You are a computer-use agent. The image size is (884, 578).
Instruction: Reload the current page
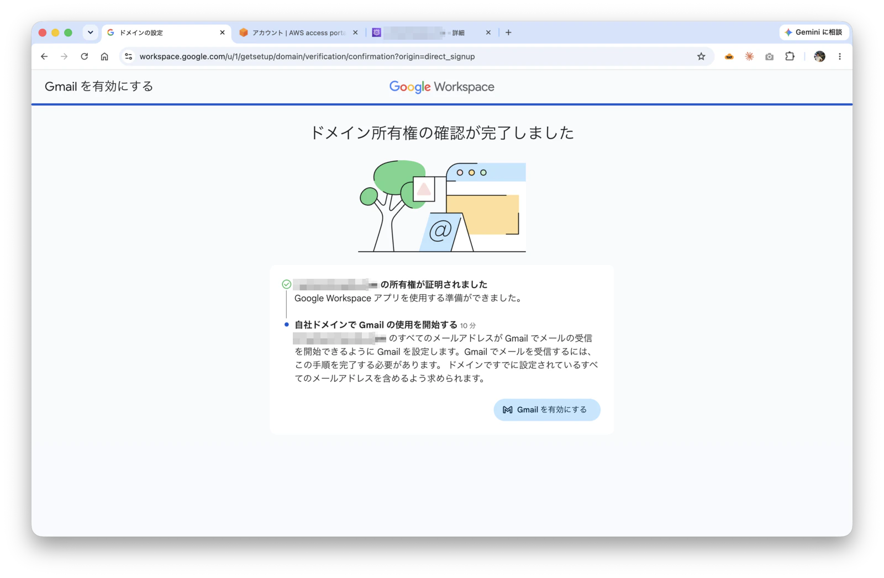[85, 56]
